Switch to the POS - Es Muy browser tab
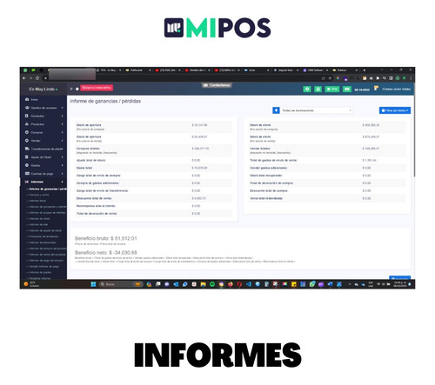Viewport: 435px width, 385px height. point(108,70)
